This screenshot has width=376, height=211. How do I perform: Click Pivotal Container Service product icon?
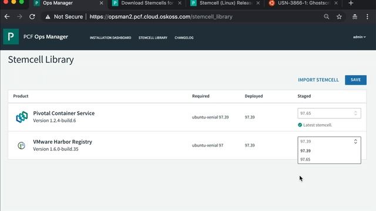(22, 117)
